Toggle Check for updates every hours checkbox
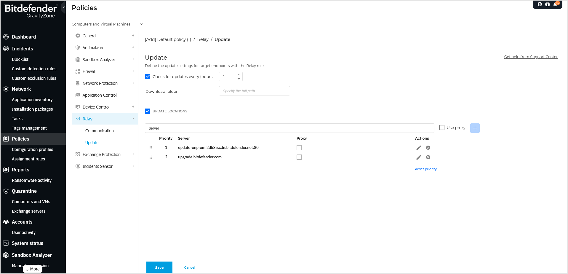 tap(148, 77)
